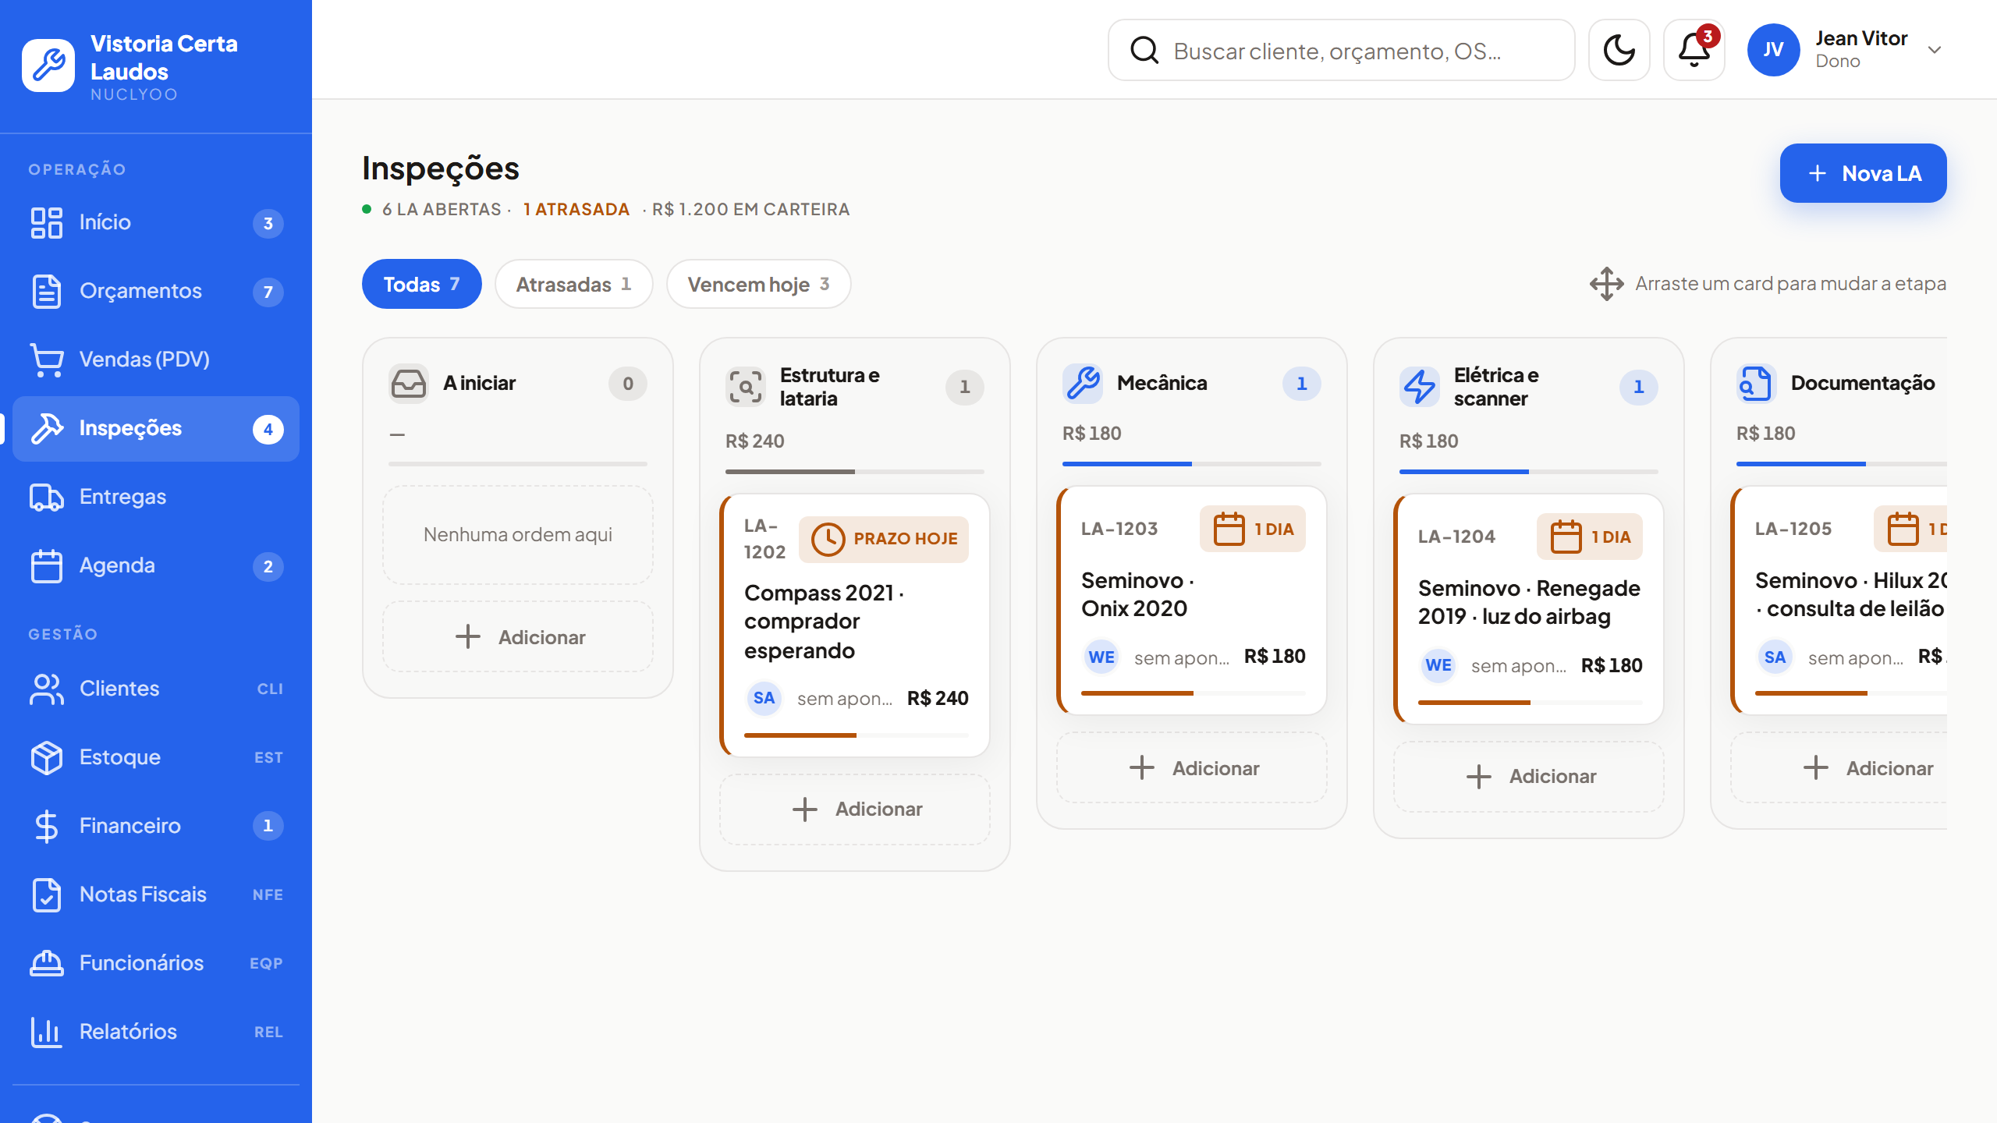Open Funcionários helmet icon

point(47,963)
